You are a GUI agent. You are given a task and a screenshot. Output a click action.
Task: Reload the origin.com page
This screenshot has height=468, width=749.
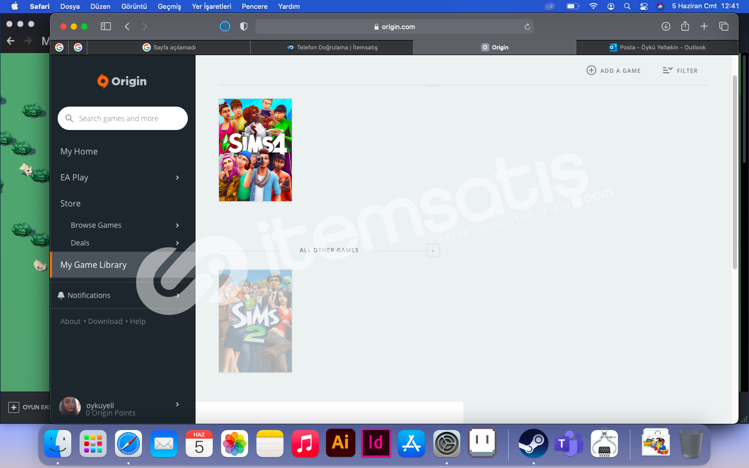527,27
